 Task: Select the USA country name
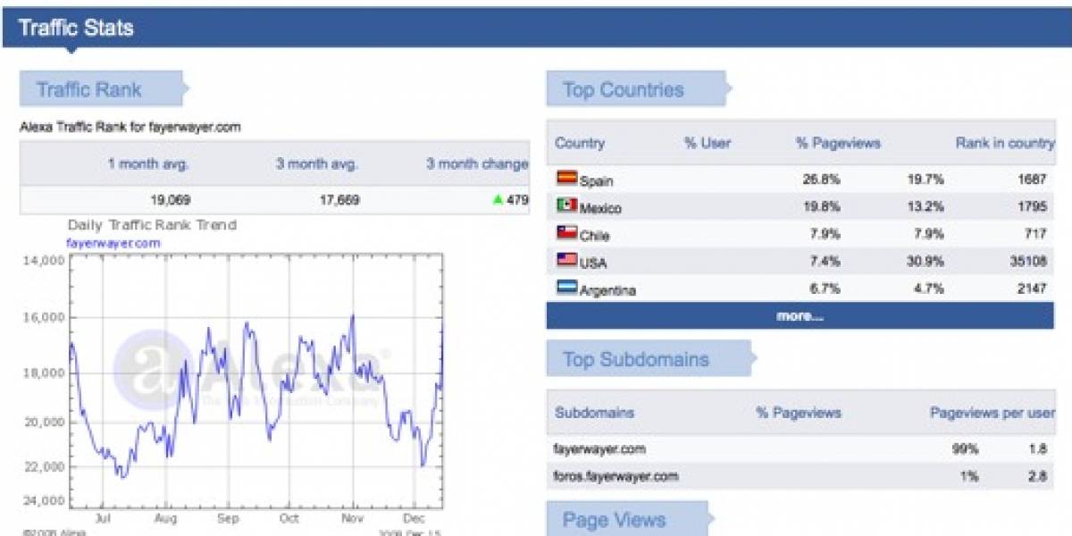coord(592,263)
